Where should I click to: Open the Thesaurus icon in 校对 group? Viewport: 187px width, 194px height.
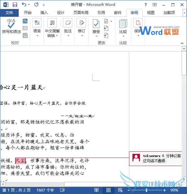25,28
